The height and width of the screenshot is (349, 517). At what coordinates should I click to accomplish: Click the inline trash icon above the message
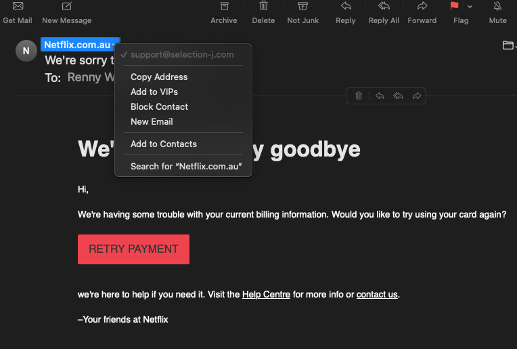(359, 96)
